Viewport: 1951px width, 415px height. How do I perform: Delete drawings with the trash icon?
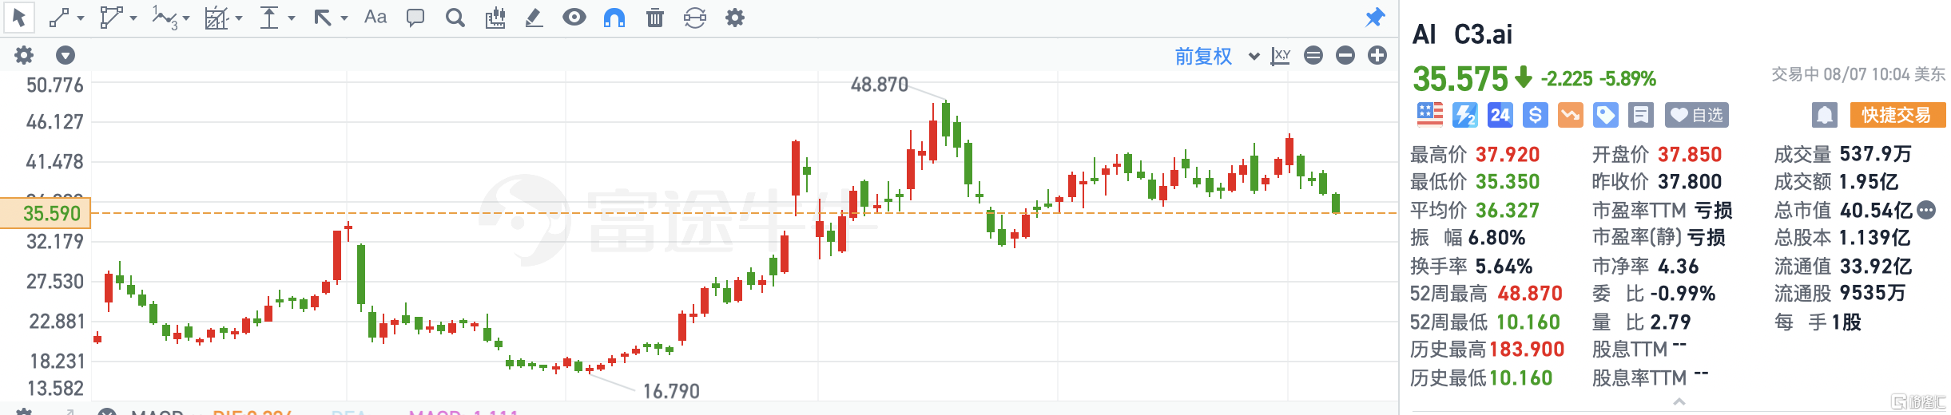coord(655,18)
